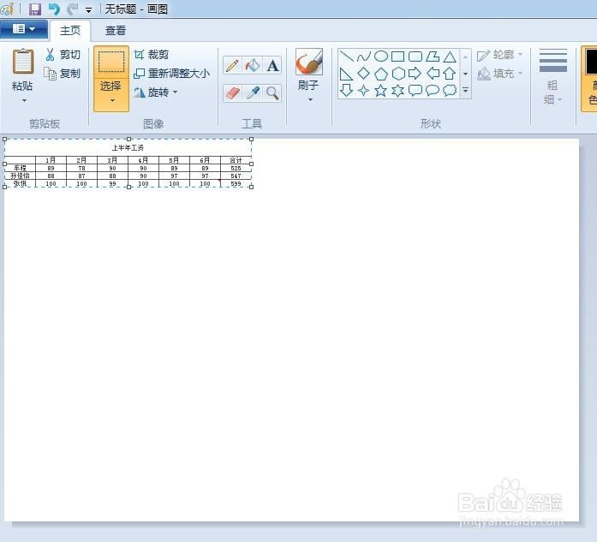Choose the Triangle shape
The width and height of the screenshot is (597, 542).
click(450, 57)
